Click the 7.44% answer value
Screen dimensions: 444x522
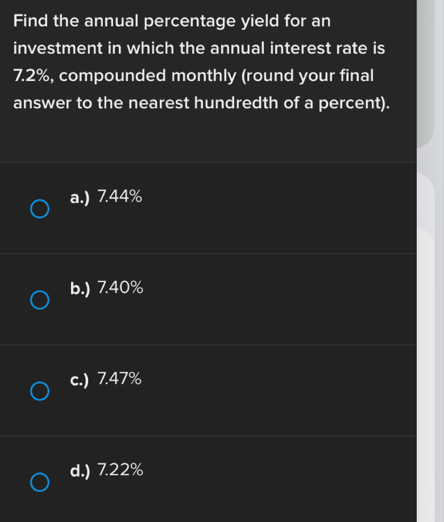coord(120,197)
